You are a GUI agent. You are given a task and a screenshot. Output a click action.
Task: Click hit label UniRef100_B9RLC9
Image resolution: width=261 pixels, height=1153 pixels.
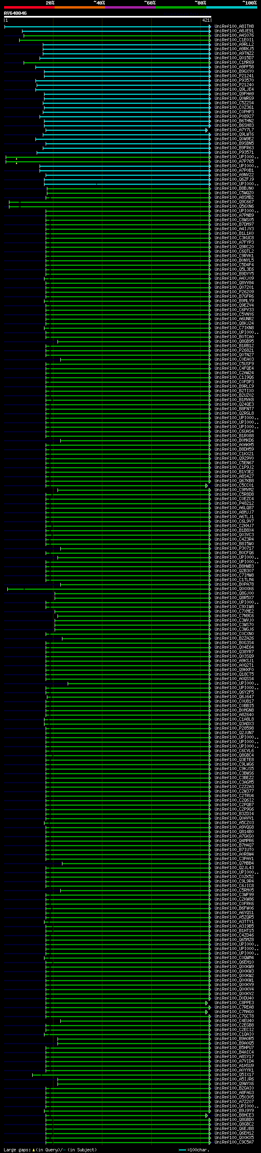(234, 386)
